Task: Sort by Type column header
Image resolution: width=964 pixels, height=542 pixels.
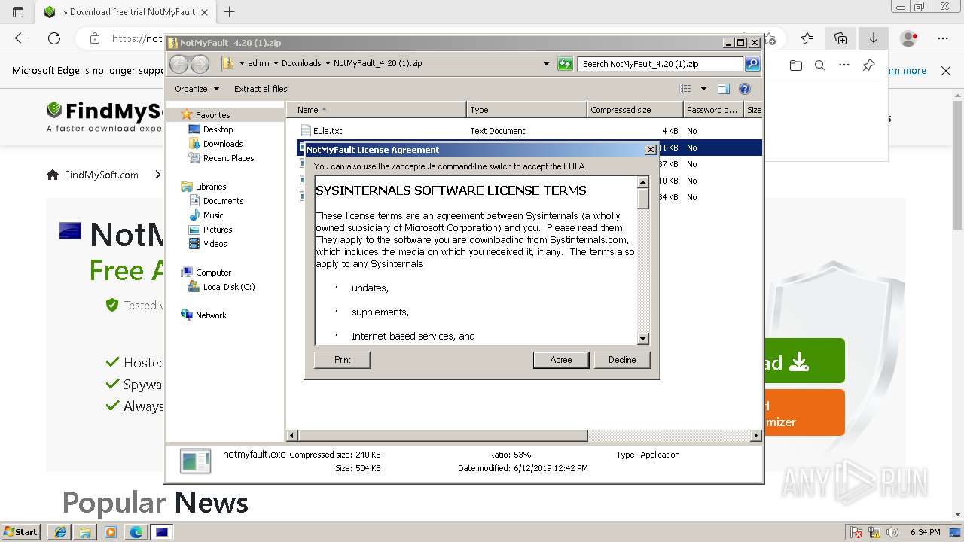Action: click(526, 110)
